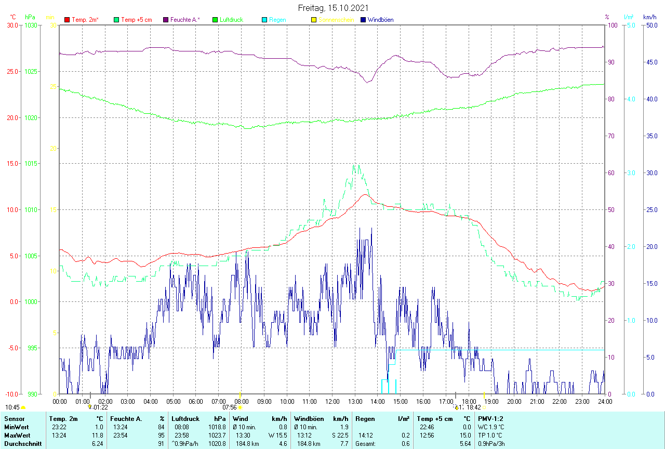Click the '184.8 km' wind run value under Wind

click(x=247, y=444)
